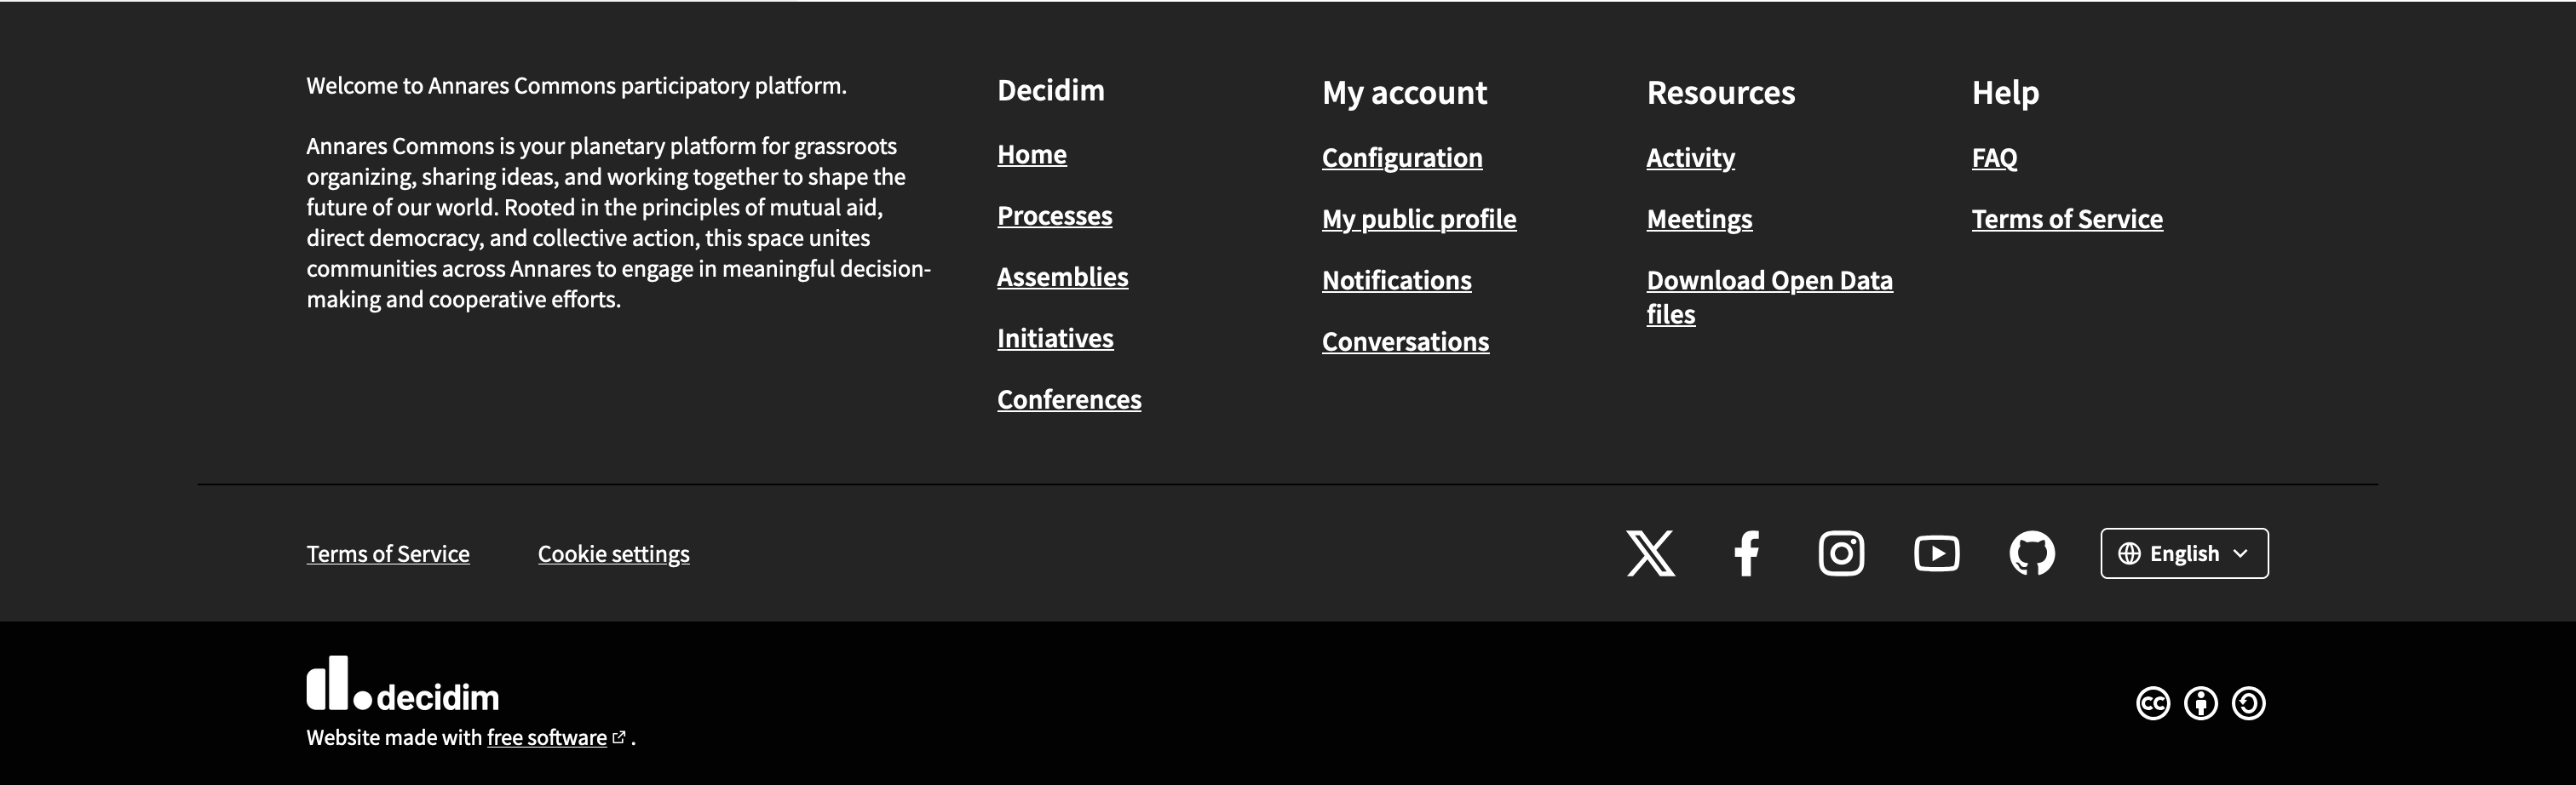View My public profile
Screen dimensions: 2576x785
pyautogui.click(x=1419, y=219)
